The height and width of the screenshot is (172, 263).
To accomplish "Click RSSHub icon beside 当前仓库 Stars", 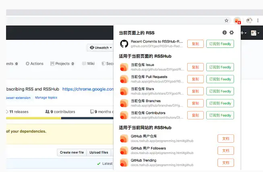I will (124, 91).
